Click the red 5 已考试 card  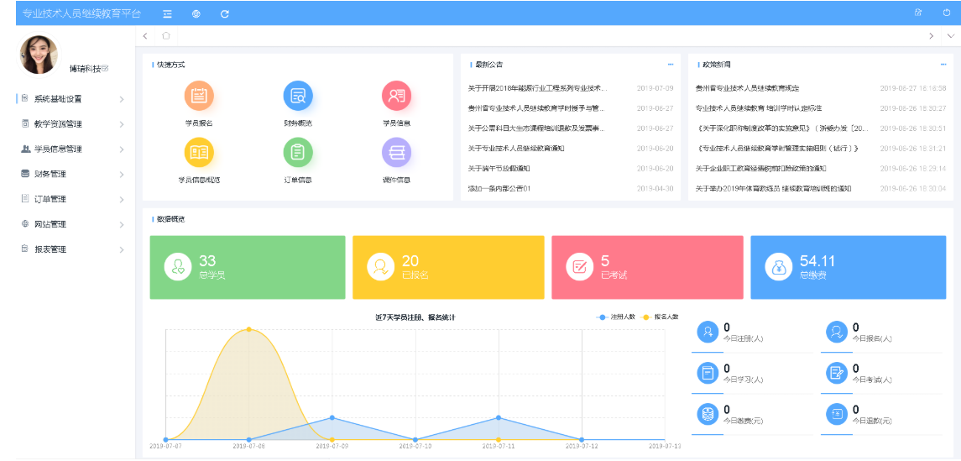tap(647, 267)
